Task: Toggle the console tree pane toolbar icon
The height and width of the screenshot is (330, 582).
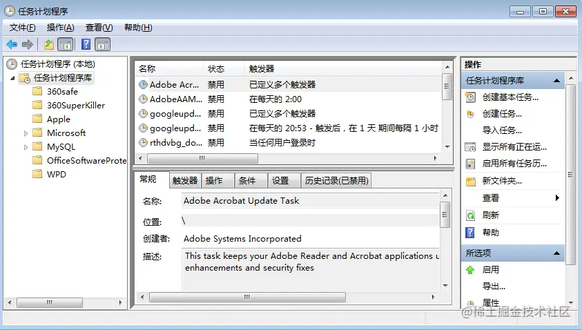Action: point(66,45)
